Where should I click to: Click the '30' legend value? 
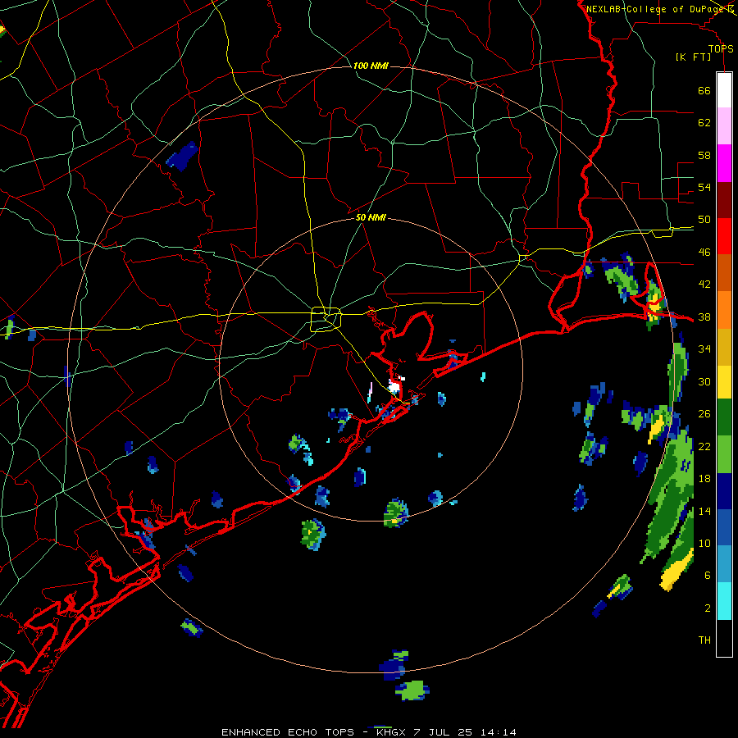[704, 381]
